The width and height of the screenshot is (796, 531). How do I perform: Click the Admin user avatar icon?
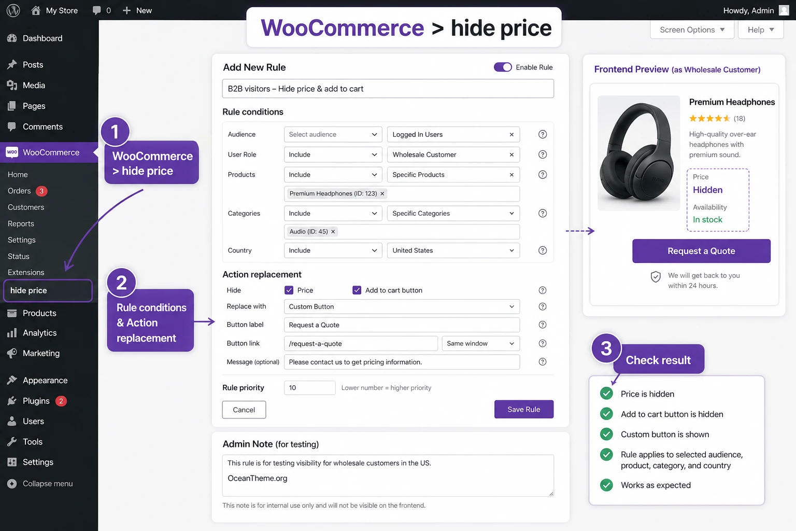point(784,10)
